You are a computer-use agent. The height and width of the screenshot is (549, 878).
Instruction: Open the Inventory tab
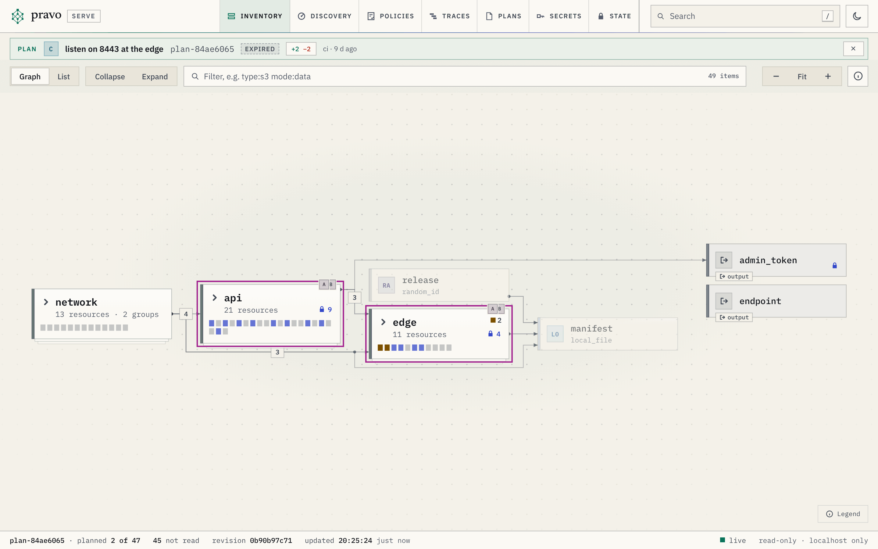pyautogui.click(x=255, y=16)
